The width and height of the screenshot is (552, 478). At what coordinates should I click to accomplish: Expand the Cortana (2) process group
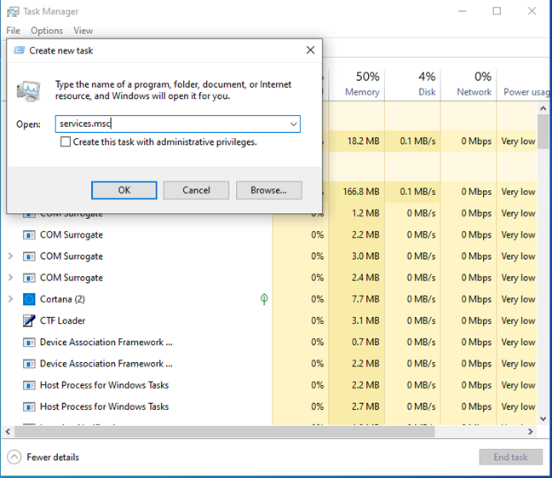click(10, 299)
